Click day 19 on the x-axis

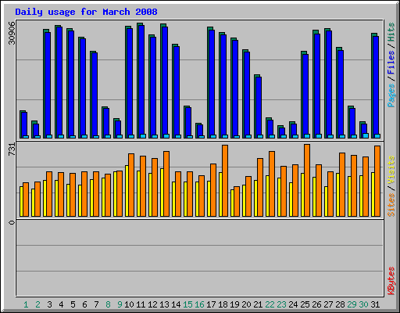point(234,304)
